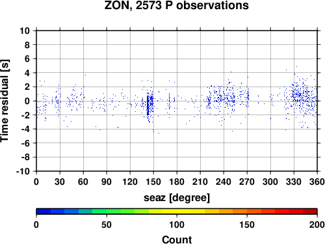Click the 'Time residual [s]' y-axis label

click(5, 101)
